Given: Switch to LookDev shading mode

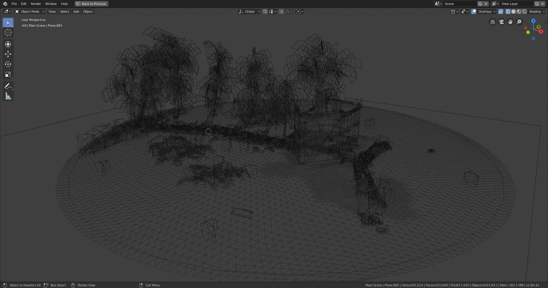Looking at the screenshot, I should [519, 12].
